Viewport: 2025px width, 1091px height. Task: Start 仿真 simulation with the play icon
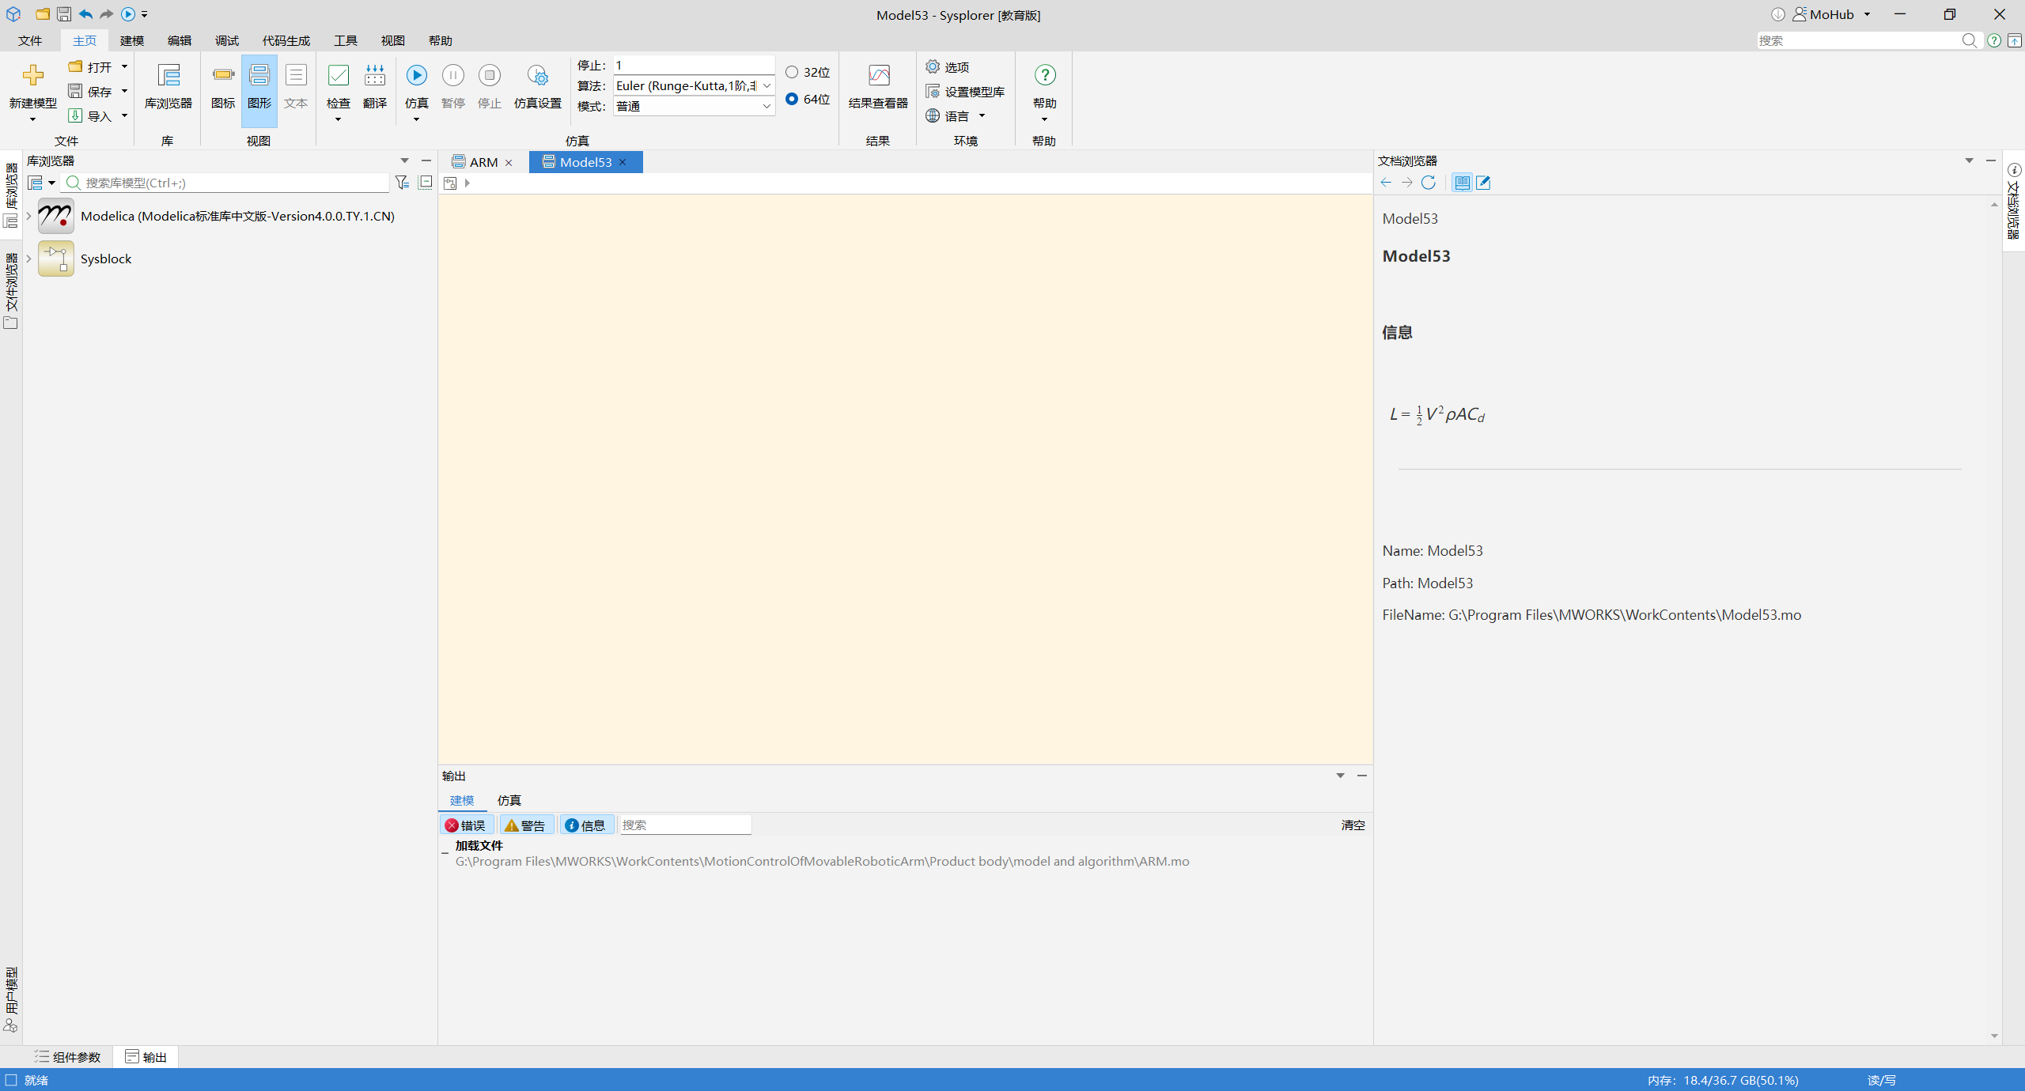(417, 75)
